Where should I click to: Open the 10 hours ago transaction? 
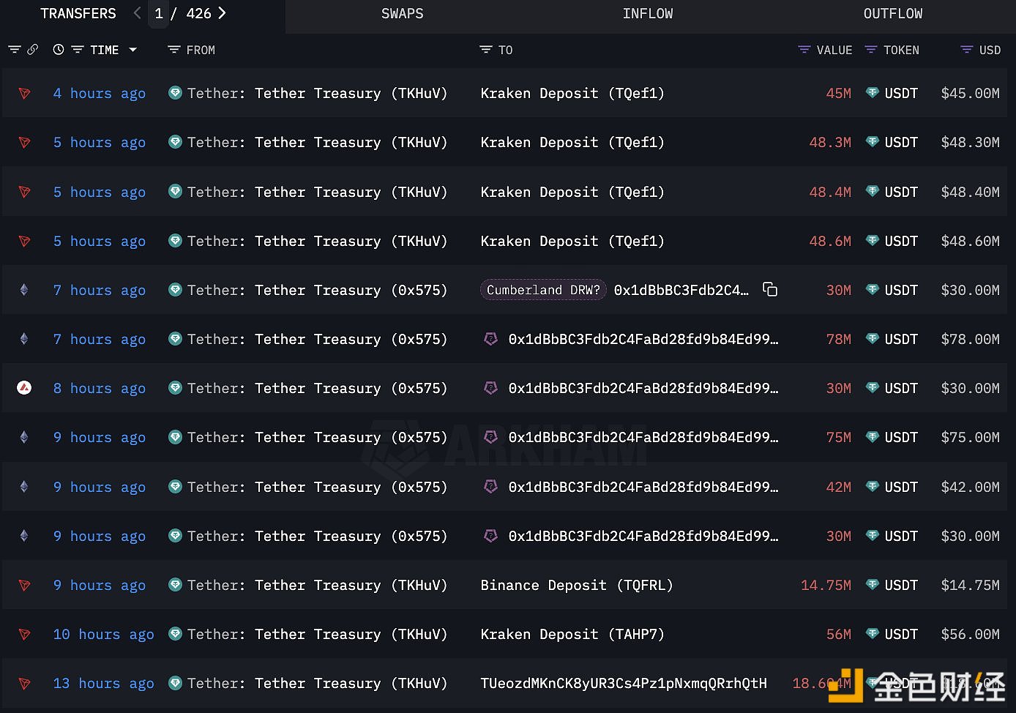[103, 634]
